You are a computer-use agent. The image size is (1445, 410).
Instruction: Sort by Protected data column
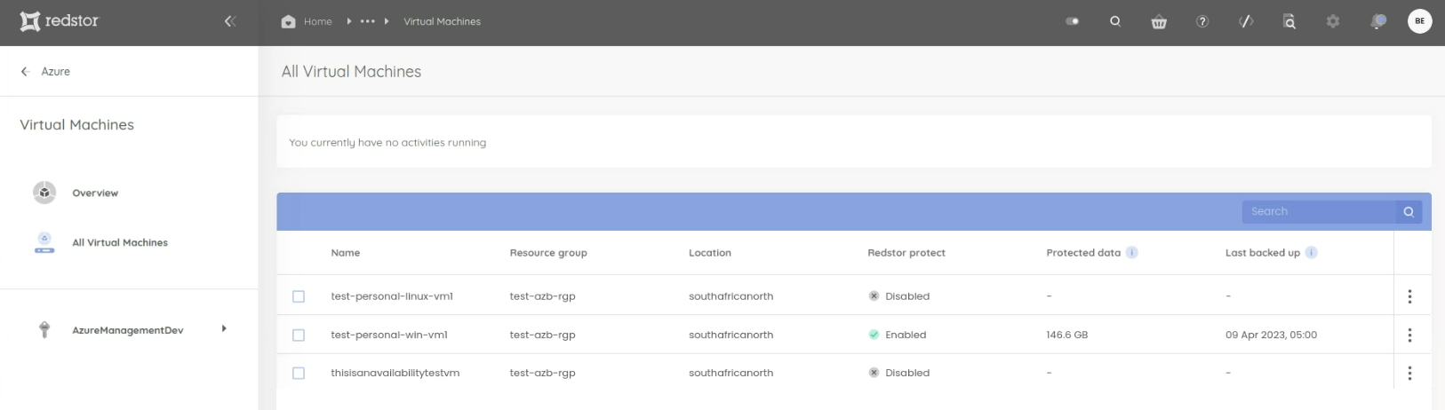pyautogui.click(x=1083, y=253)
